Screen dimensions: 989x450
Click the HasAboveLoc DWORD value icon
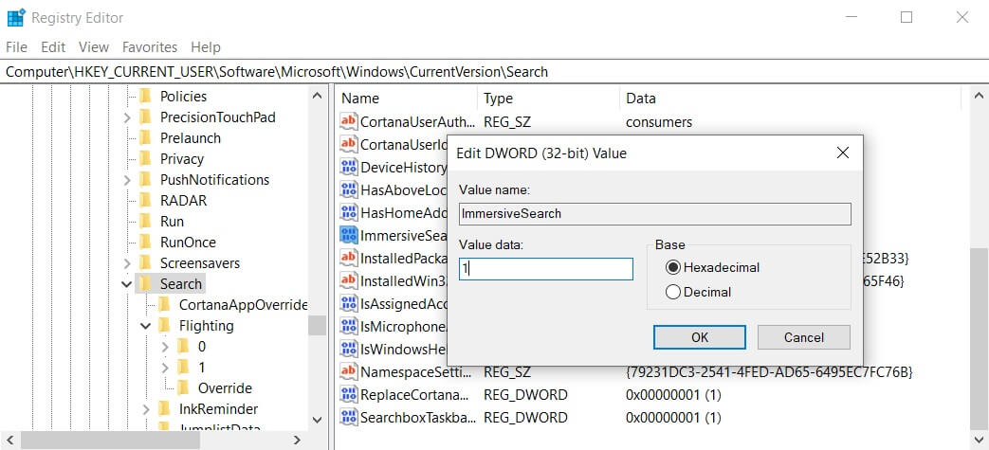pyautogui.click(x=348, y=189)
